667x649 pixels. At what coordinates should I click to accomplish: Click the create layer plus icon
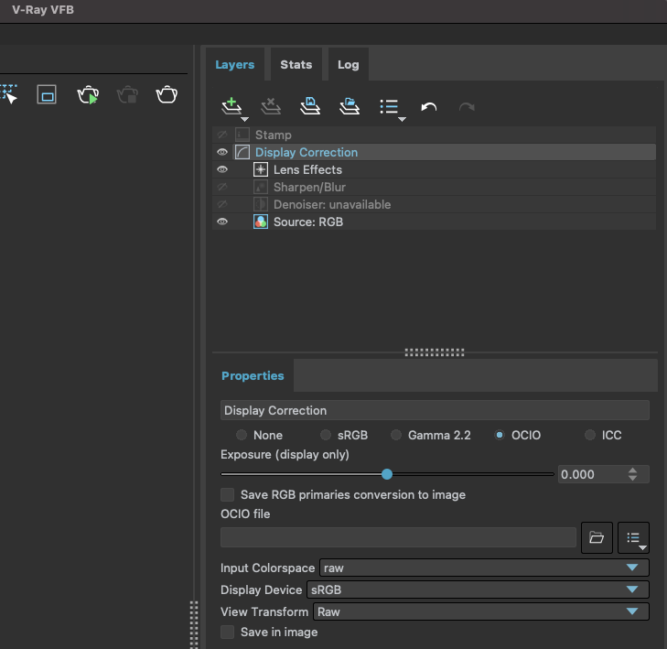click(x=231, y=106)
